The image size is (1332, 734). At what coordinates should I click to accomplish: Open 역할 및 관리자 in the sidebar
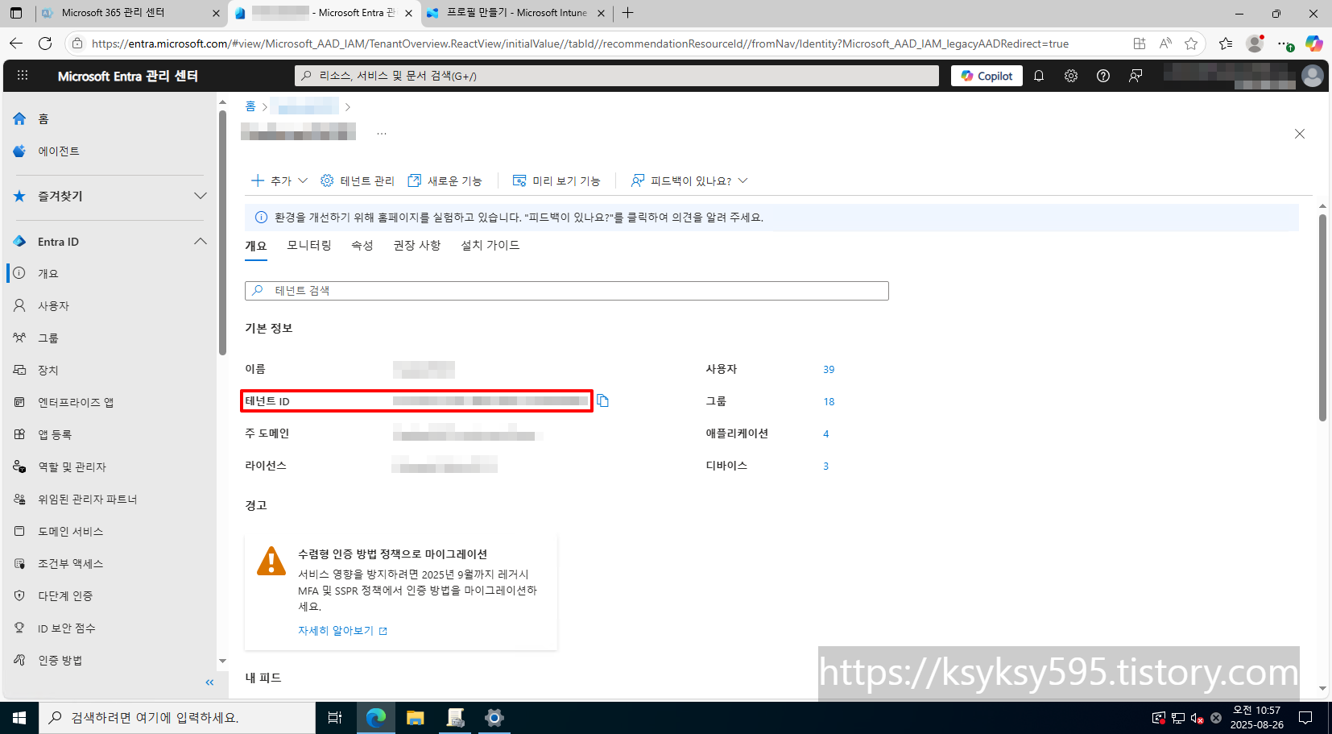[x=72, y=467]
